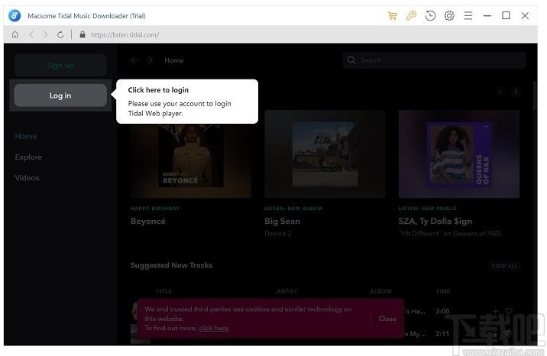Click the Sign up button
The height and width of the screenshot is (356, 547).
[x=60, y=65]
